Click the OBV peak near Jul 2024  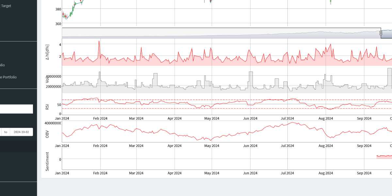tap(294, 123)
